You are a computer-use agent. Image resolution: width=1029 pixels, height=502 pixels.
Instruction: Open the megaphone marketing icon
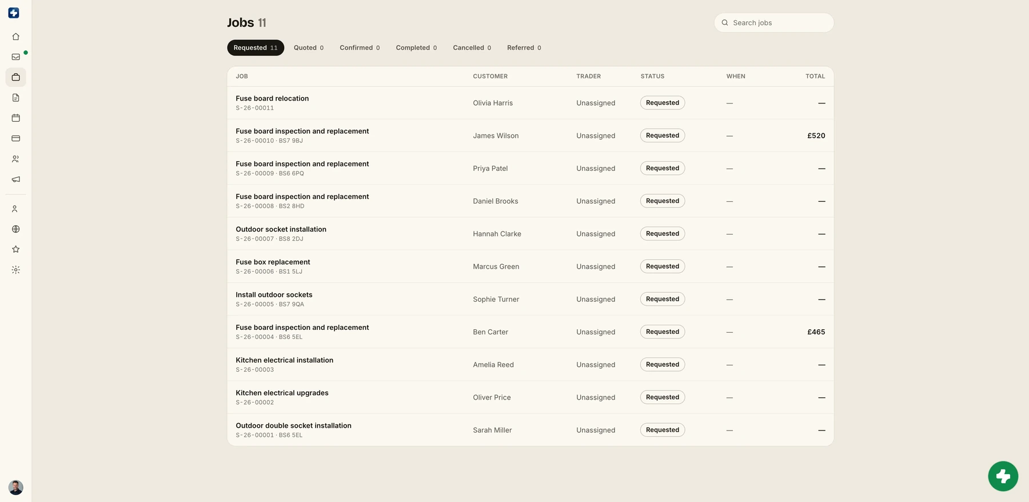coord(15,180)
